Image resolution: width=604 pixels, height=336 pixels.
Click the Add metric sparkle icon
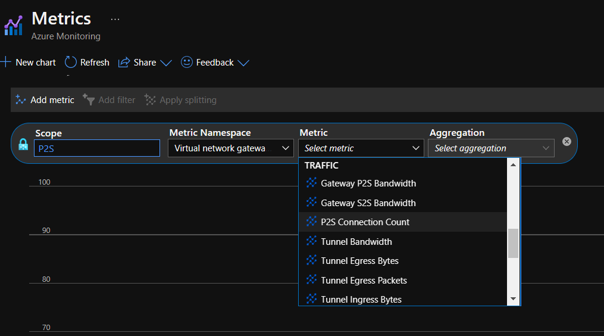coord(20,100)
